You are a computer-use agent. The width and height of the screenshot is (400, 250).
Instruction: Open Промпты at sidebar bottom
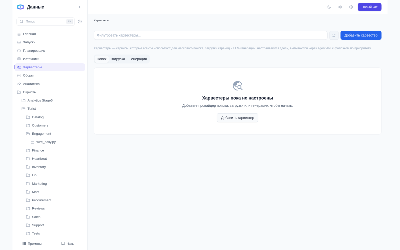pos(32,243)
